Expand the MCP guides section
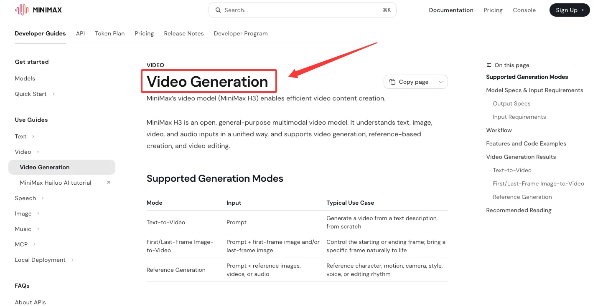 click(34, 244)
